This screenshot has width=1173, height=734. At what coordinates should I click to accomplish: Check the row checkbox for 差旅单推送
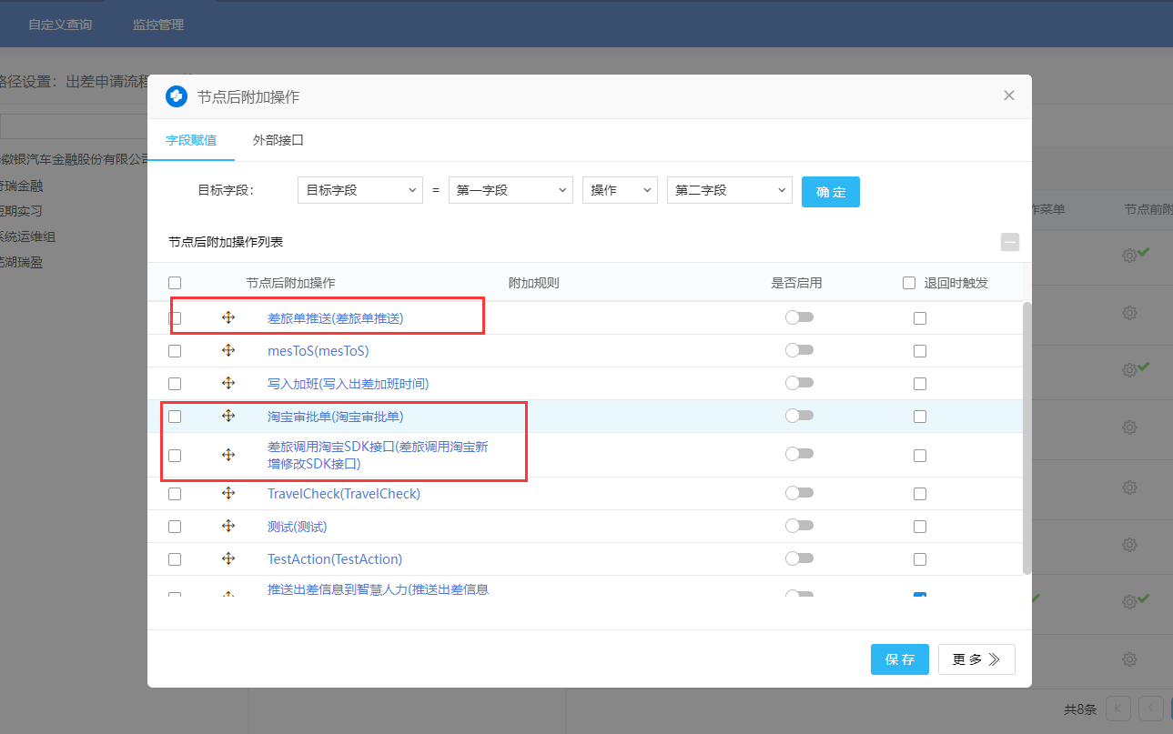click(x=175, y=318)
